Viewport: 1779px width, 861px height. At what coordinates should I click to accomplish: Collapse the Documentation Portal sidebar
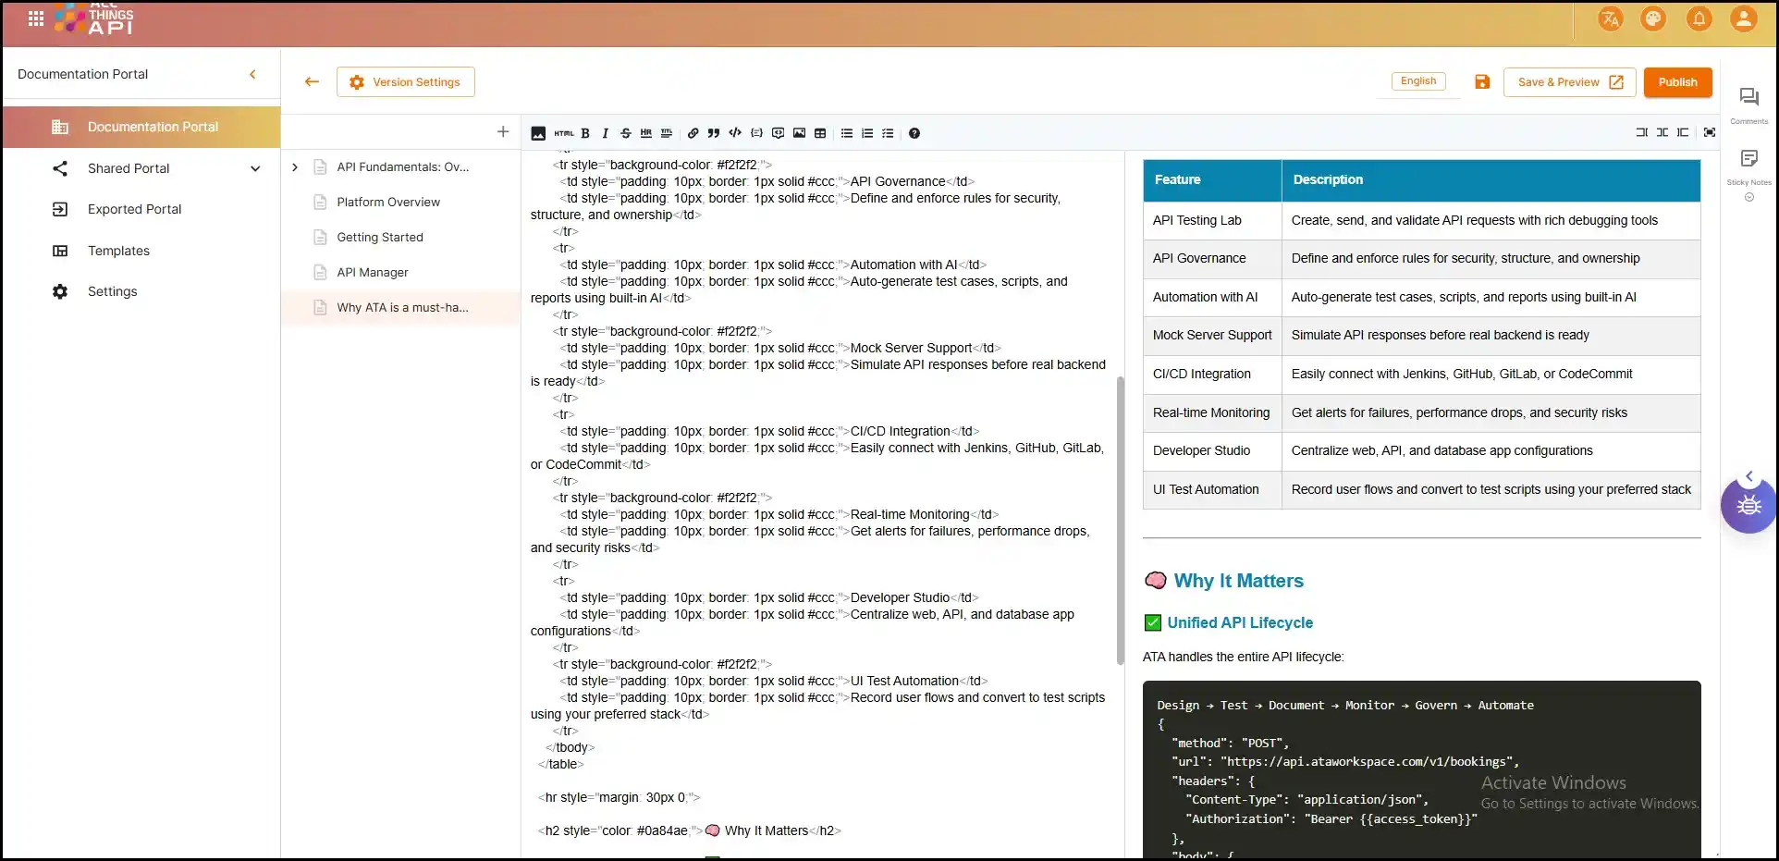coord(252,74)
